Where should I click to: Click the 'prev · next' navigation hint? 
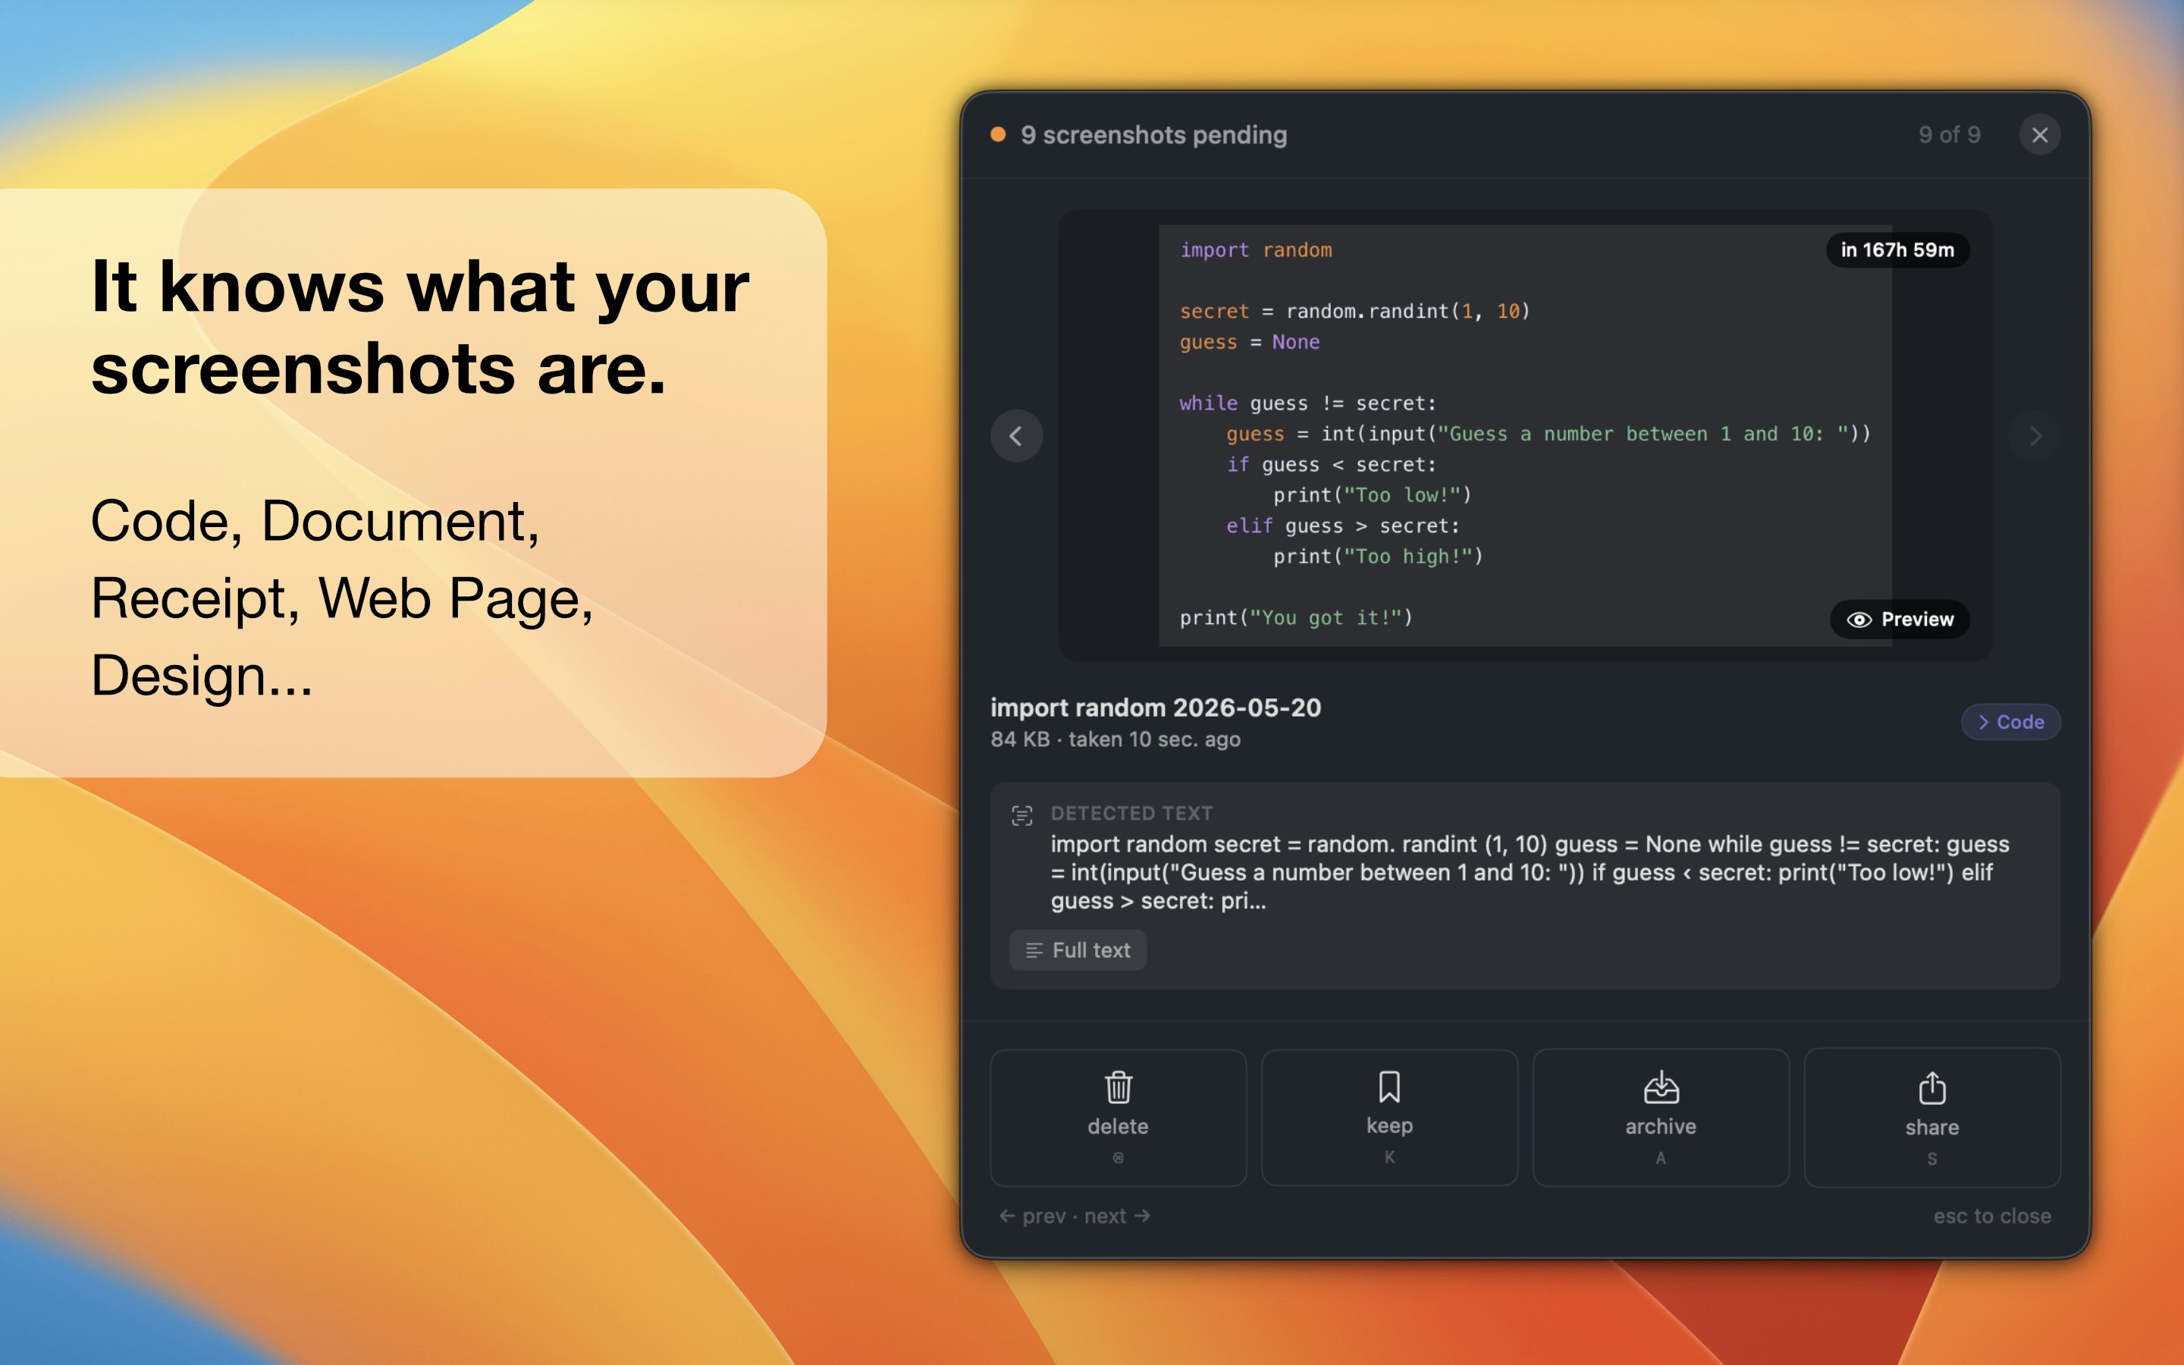(1074, 1216)
